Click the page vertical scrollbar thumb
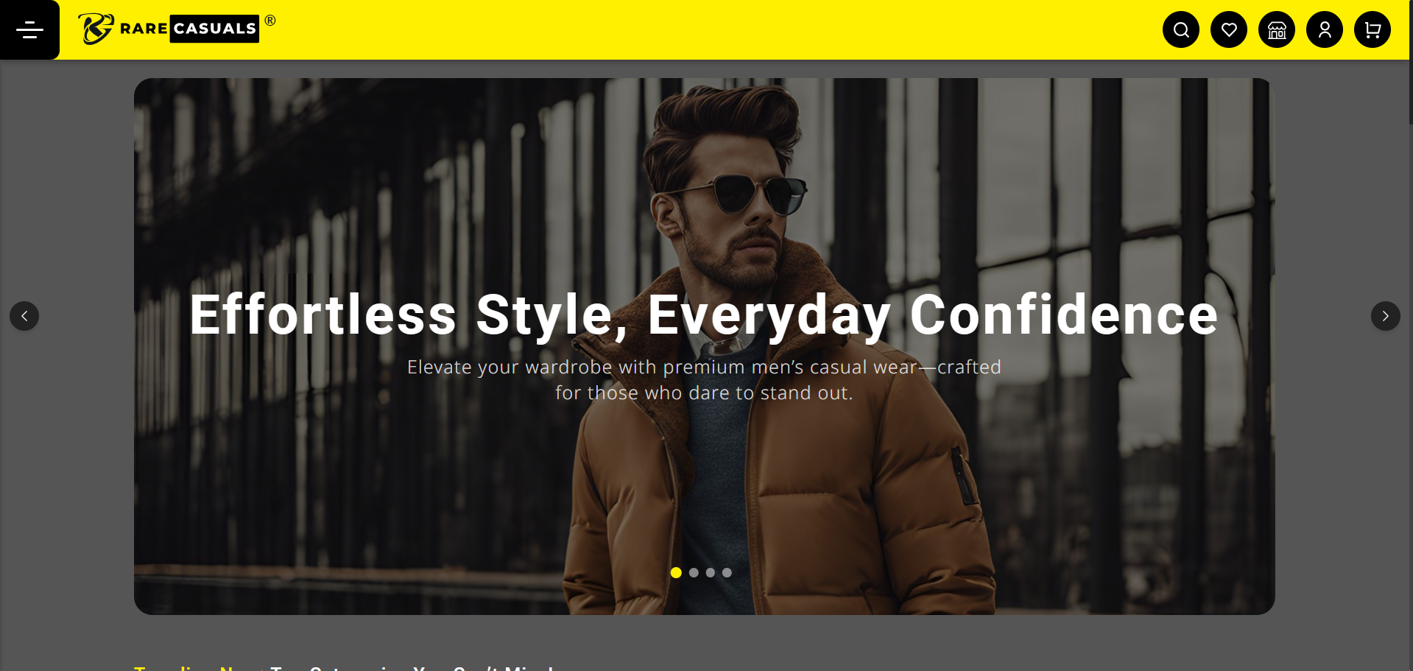1413x671 pixels. (1410, 63)
